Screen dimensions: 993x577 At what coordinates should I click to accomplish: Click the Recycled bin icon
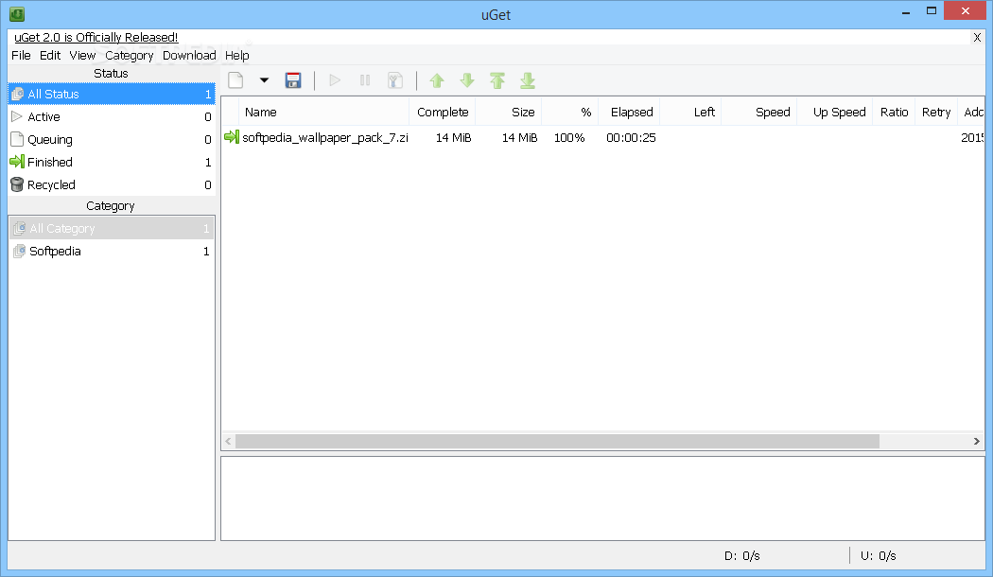coord(17,184)
